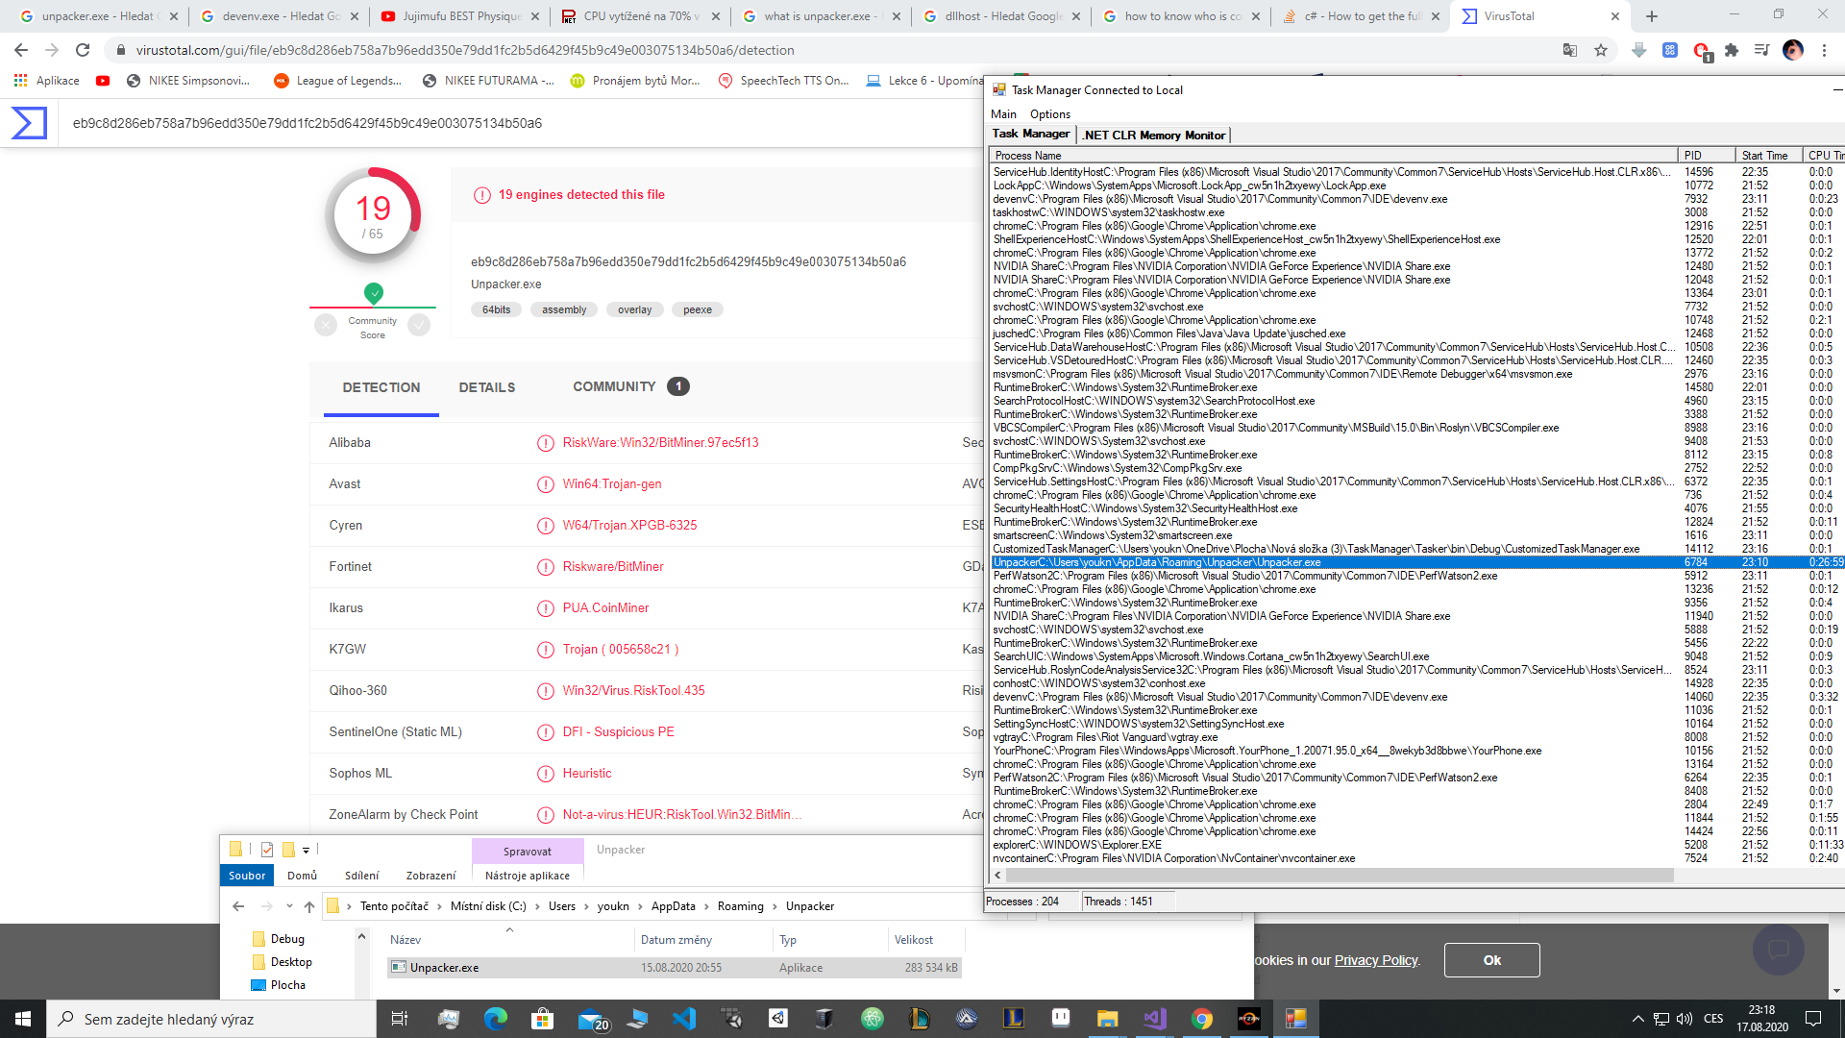
Task: Vote community score positive with the check
Action: click(419, 325)
